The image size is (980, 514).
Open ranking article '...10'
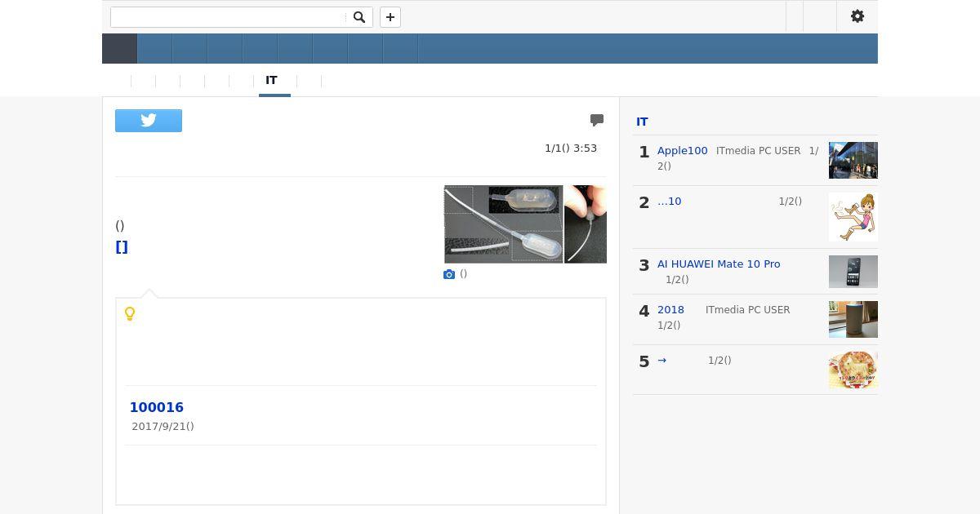(670, 202)
